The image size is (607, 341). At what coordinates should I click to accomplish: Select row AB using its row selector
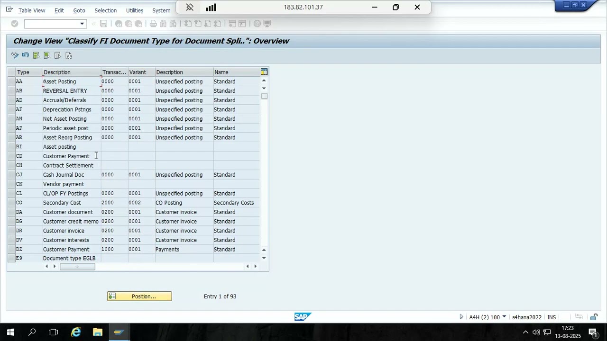tap(11, 91)
